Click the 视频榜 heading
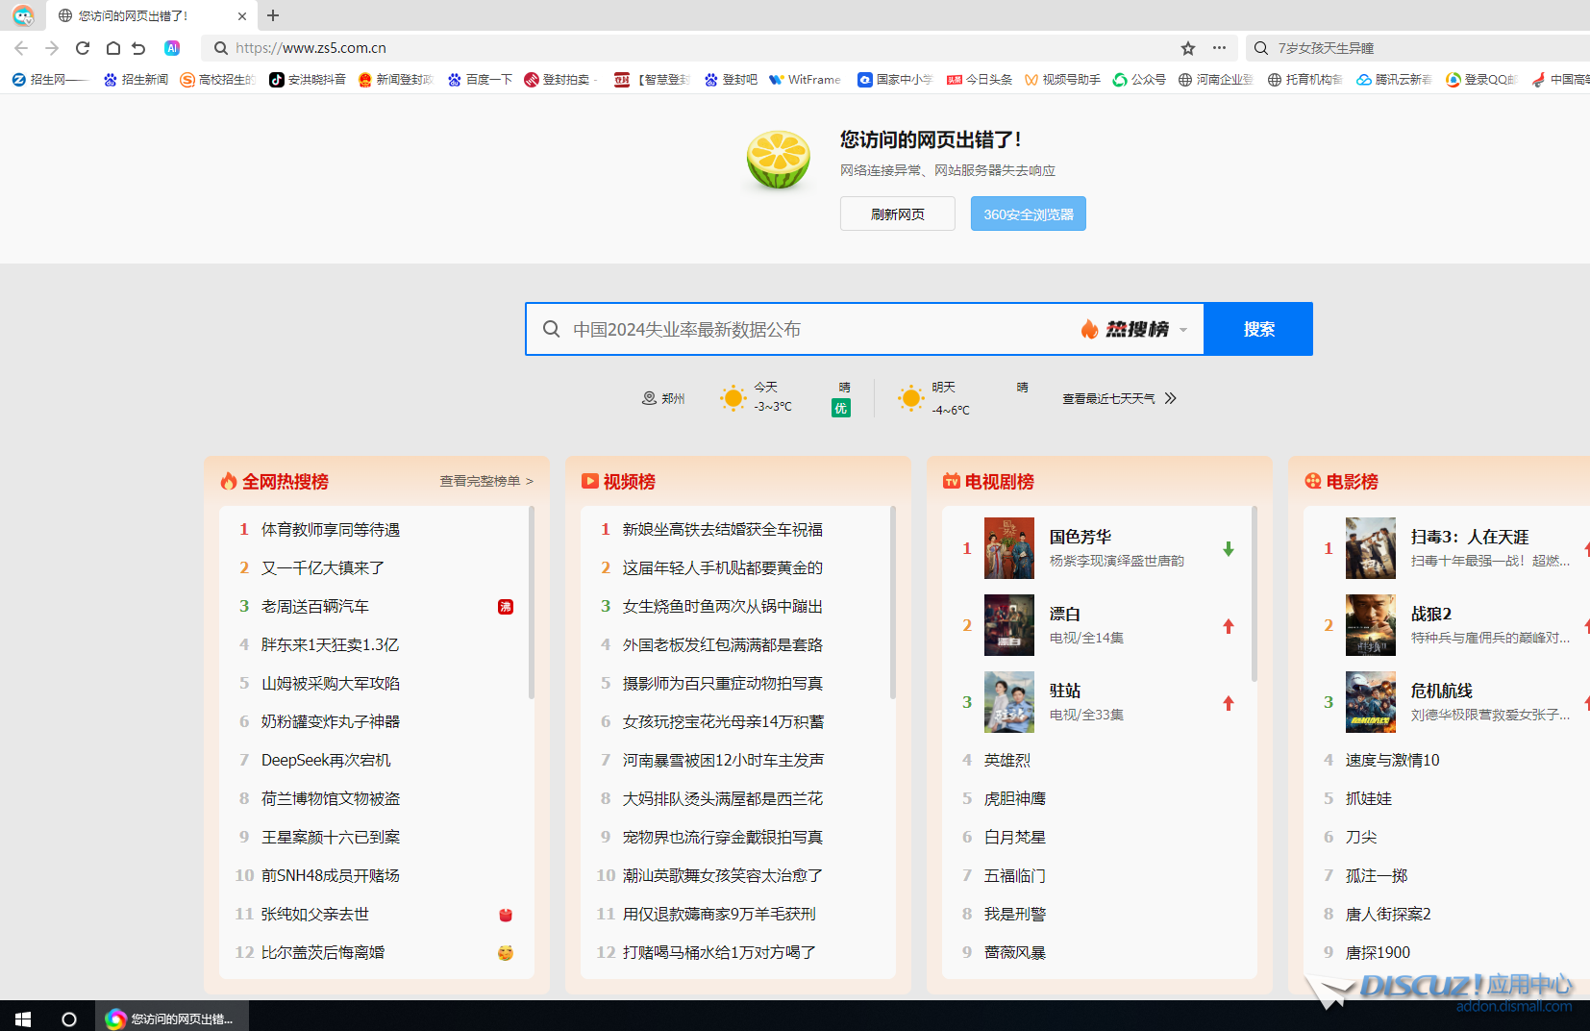Viewport: 1590px width, 1031px height. 630,482
